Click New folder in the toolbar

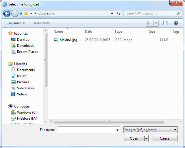click(x=42, y=23)
